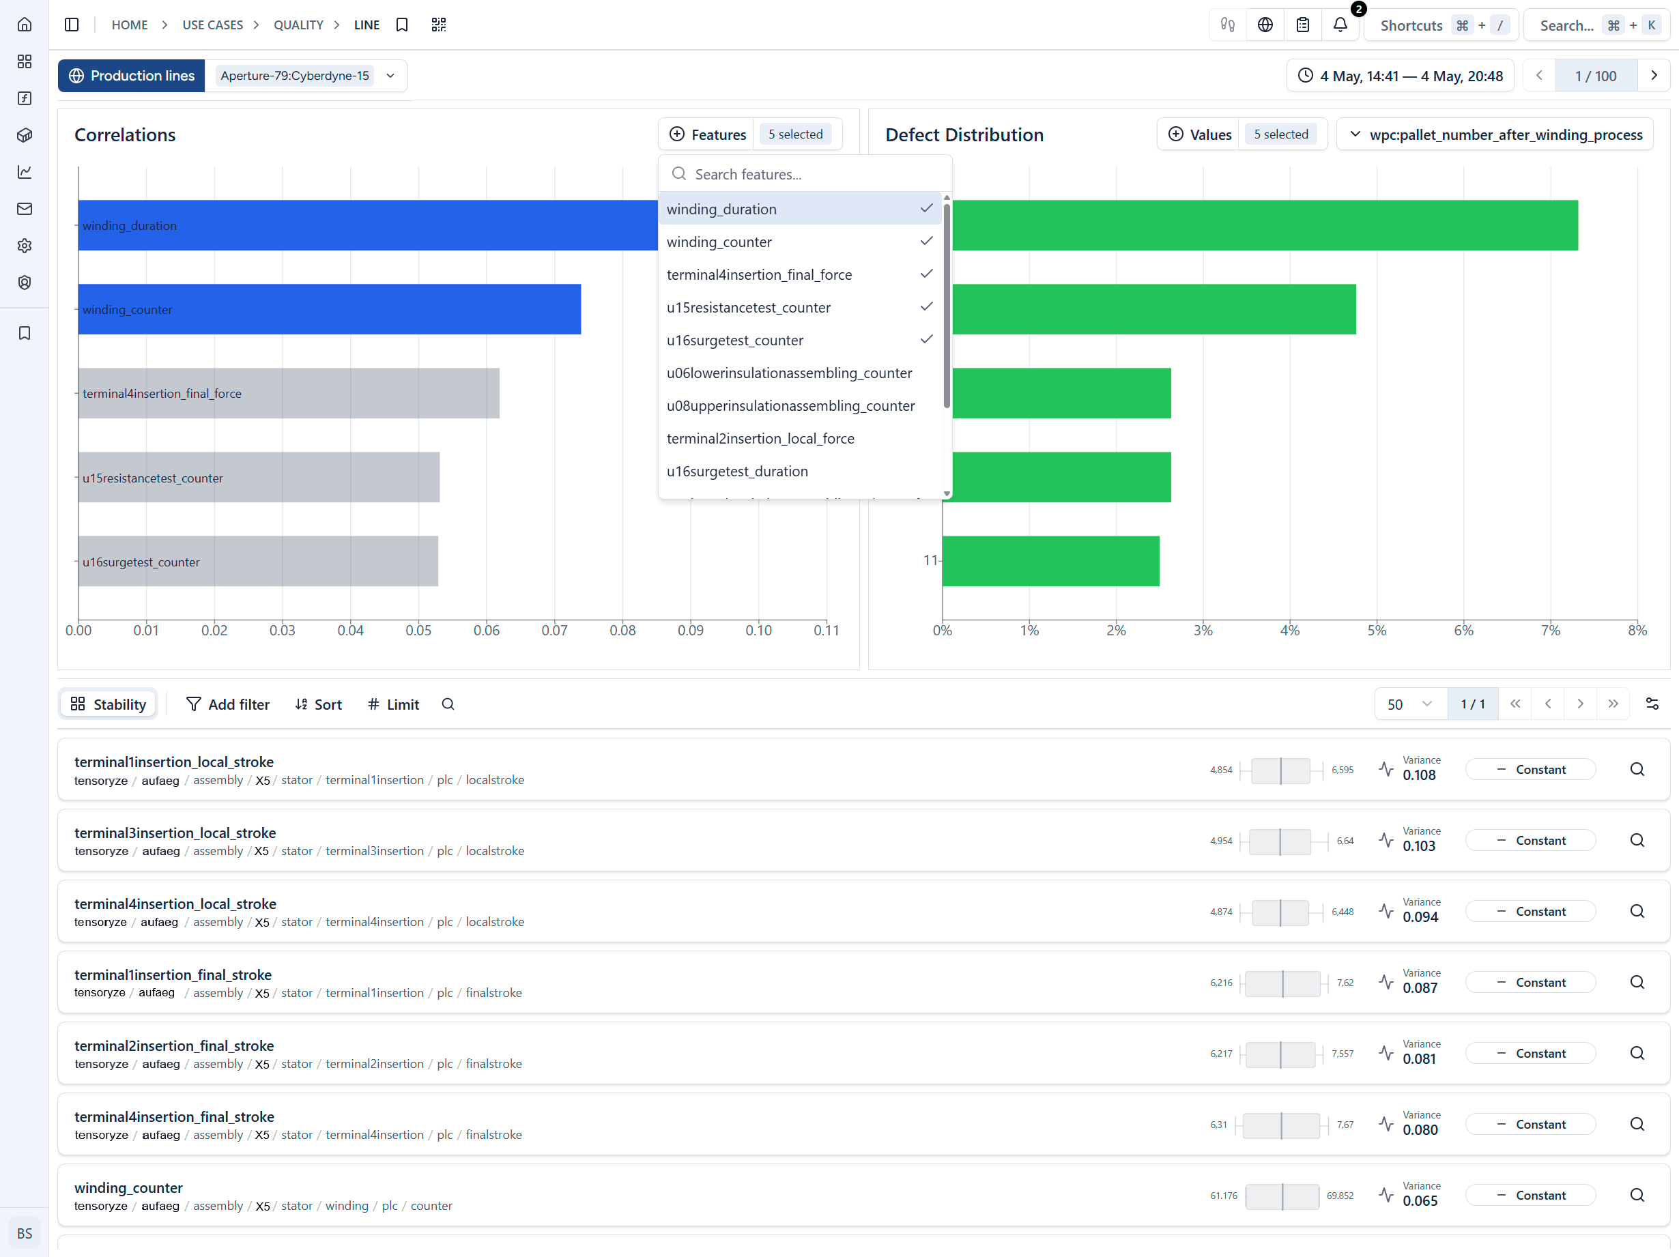Click the footsteps tour icon
The image size is (1679, 1257).
(x=1227, y=25)
